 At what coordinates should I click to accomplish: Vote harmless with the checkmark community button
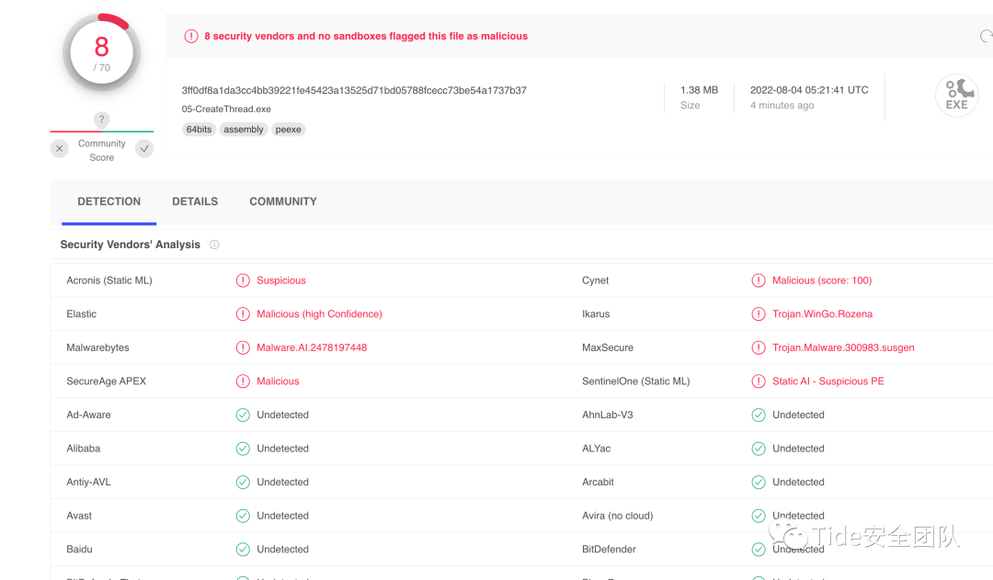[144, 149]
